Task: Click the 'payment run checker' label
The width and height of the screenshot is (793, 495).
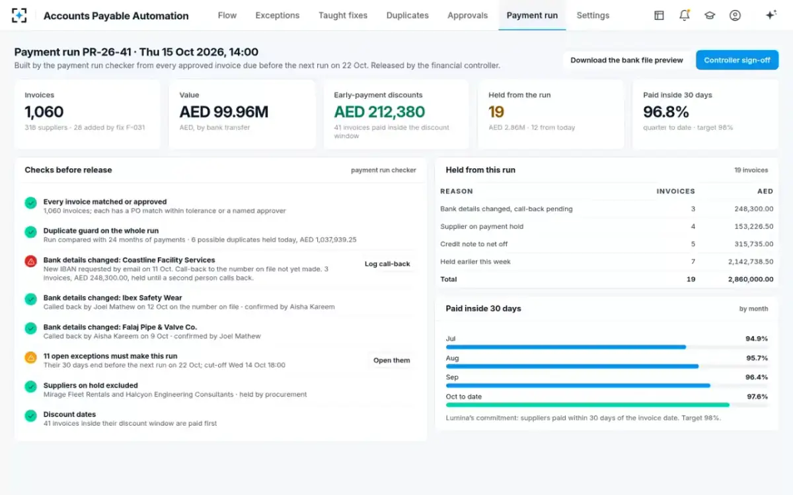Action: (383, 170)
